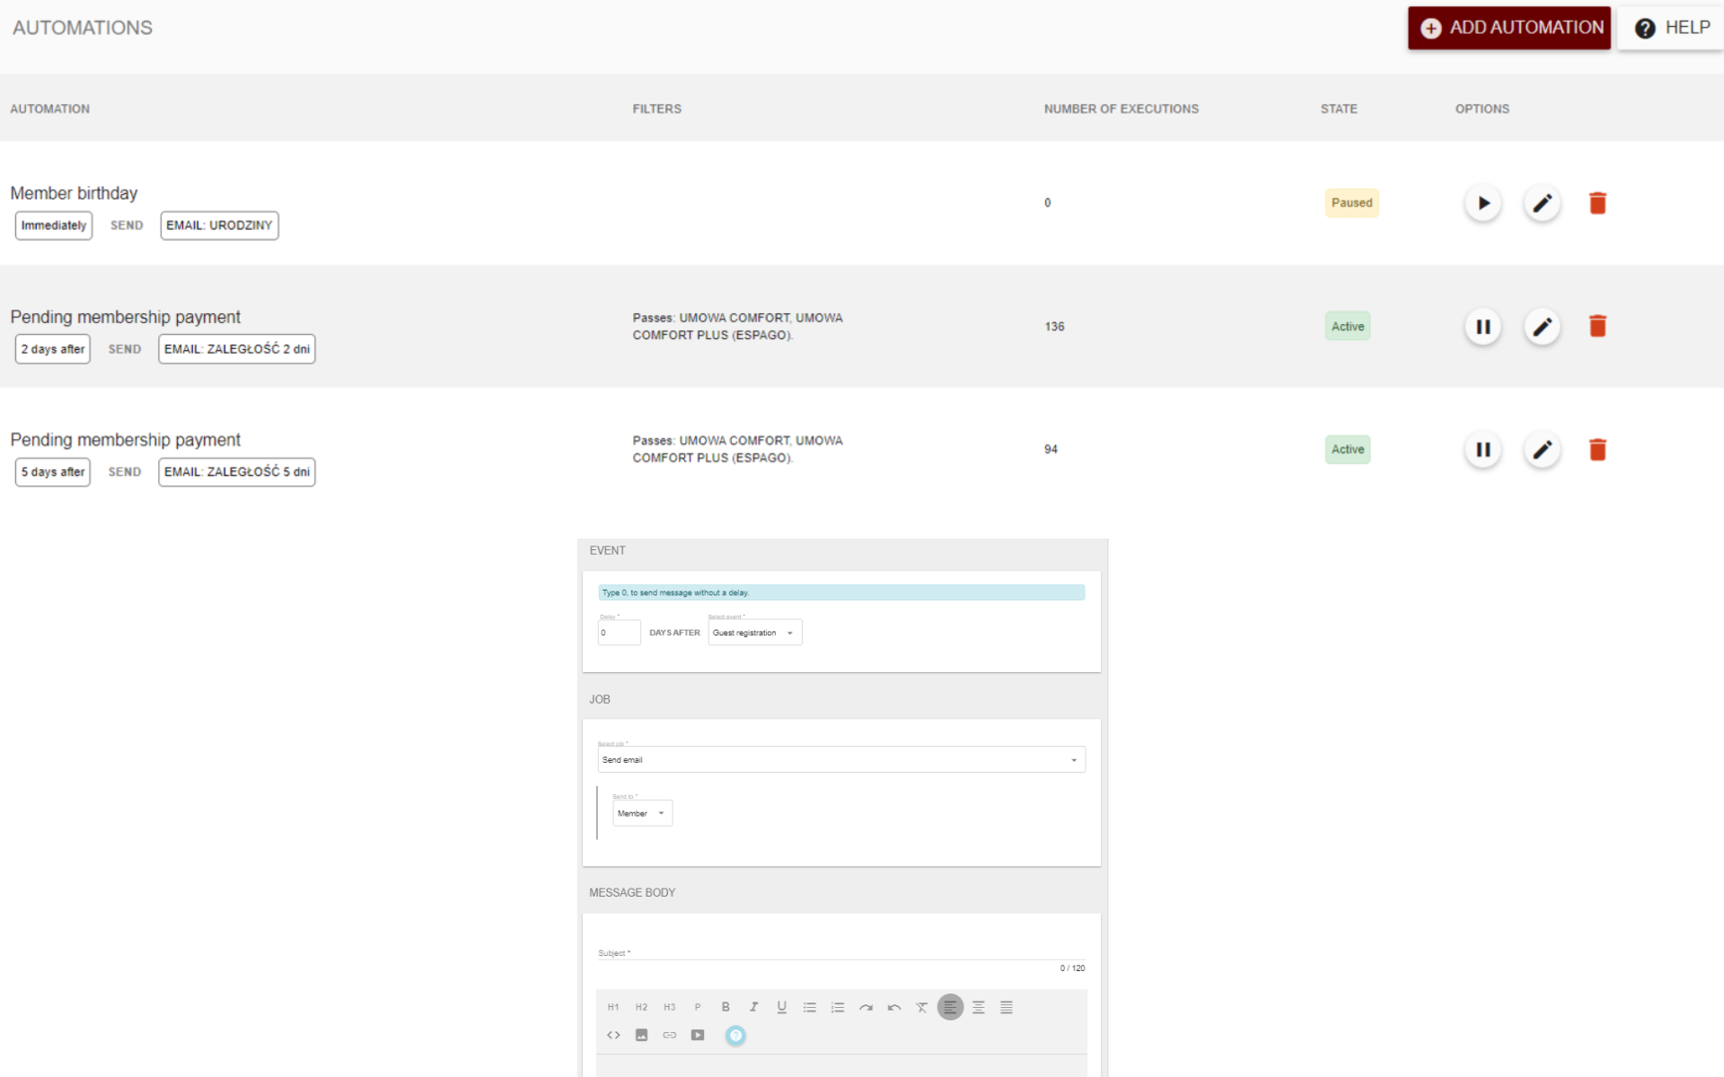Open the Send to Member dropdown
Viewport: 1724px width, 1077px height.
642,813
